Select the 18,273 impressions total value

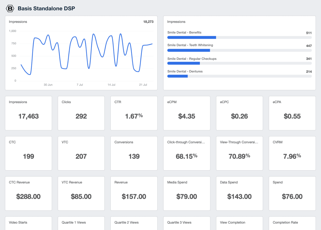(x=149, y=22)
